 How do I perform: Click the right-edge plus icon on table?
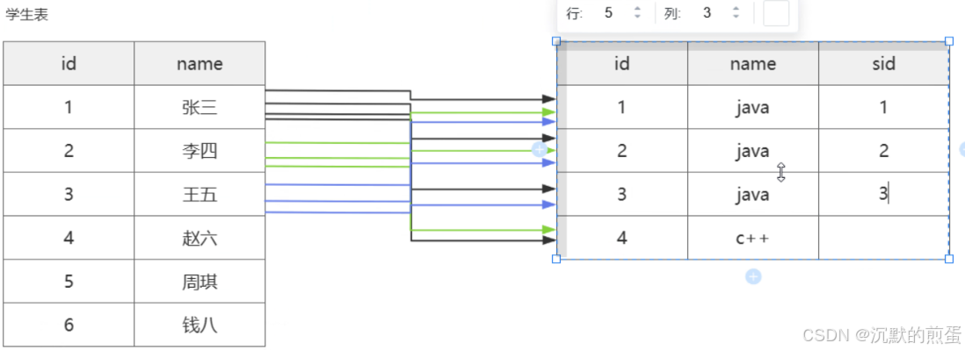(961, 148)
